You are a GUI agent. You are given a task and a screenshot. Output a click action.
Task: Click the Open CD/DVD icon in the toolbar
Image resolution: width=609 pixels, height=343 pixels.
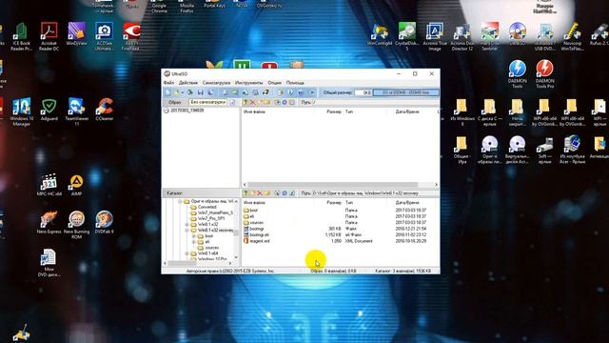(x=189, y=92)
